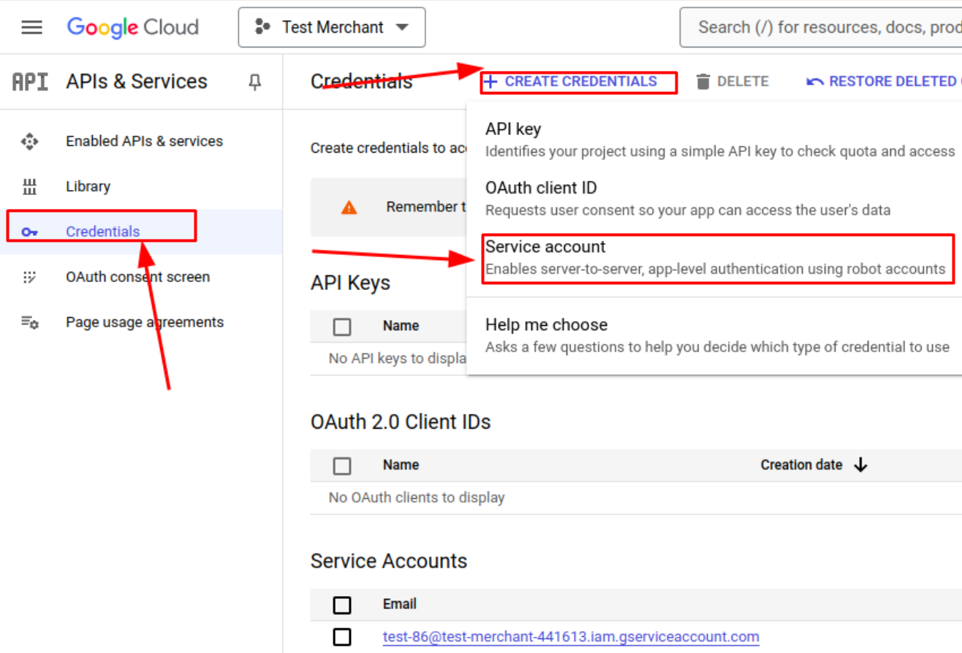Click the 'No OAuth clients to display' text
Image resolution: width=962 pixels, height=653 pixels.
click(417, 497)
